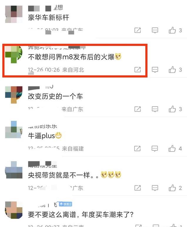This screenshot has width=187, height=227.
Task: Share the 央视带货就是不一样 comment
Action: point(138,188)
